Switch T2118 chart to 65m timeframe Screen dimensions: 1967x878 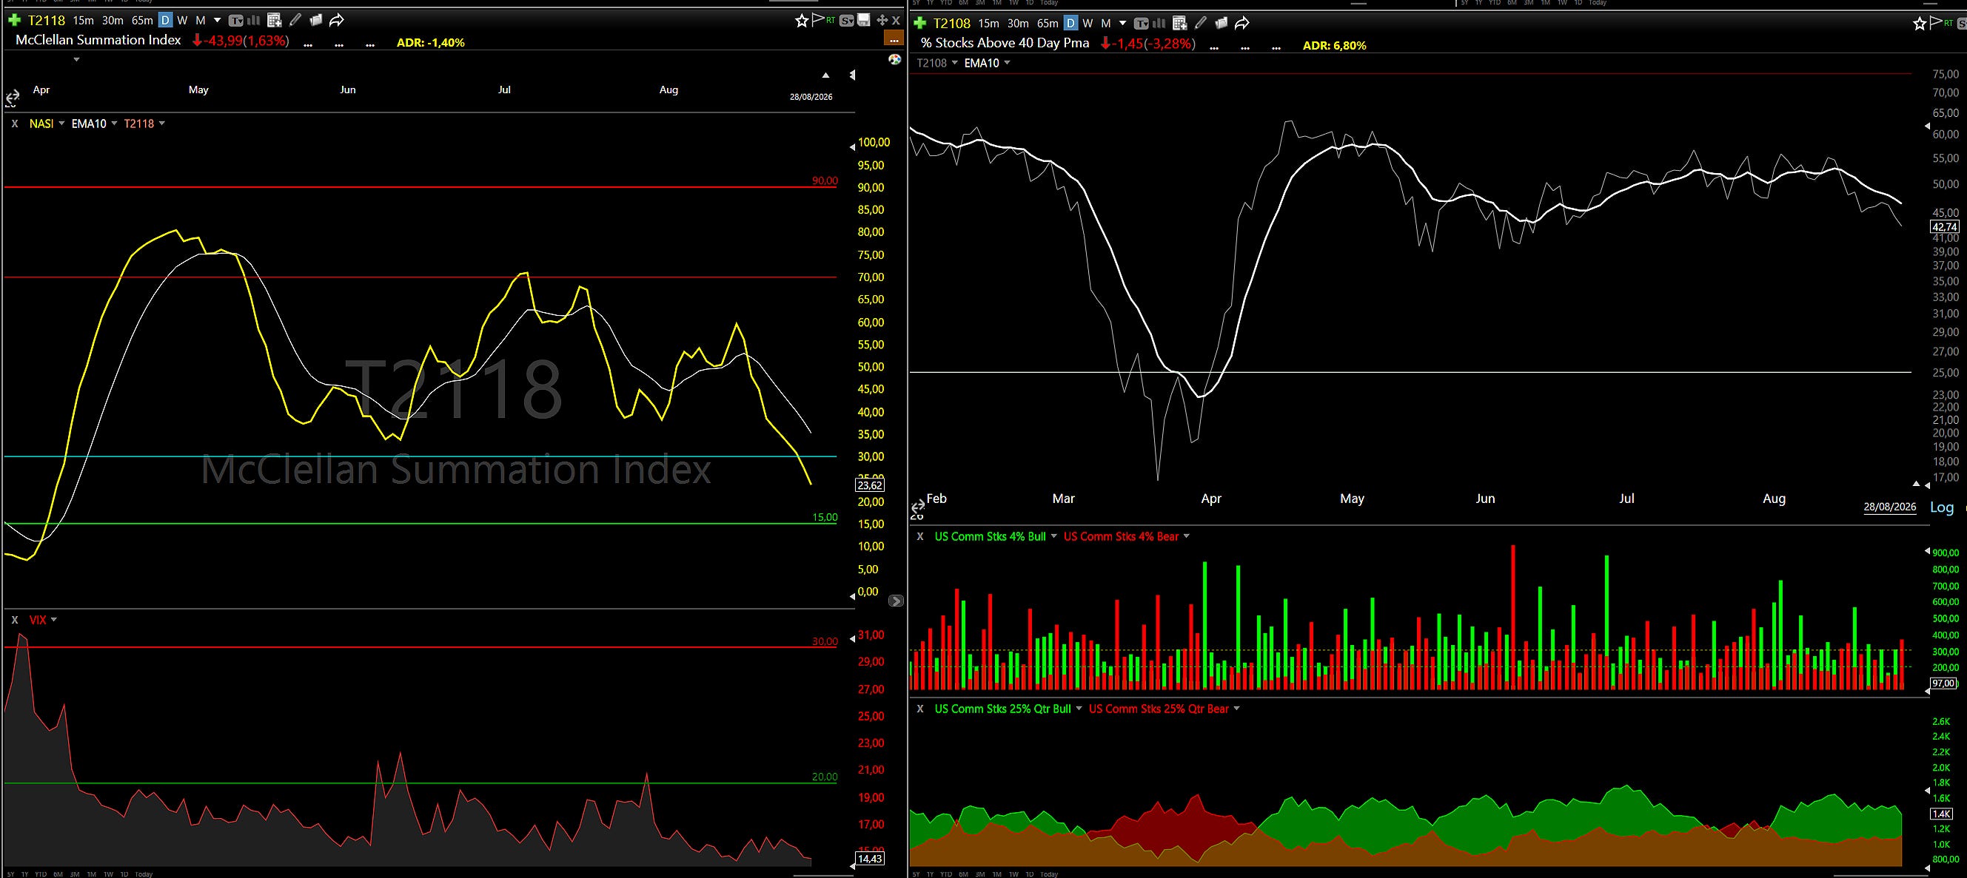click(142, 21)
